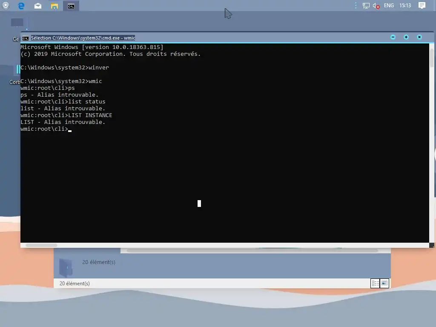This screenshot has height=327, width=436.
Task: Maximize the cmd.exe window
Action: pyautogui.click(x=406, y=37)
